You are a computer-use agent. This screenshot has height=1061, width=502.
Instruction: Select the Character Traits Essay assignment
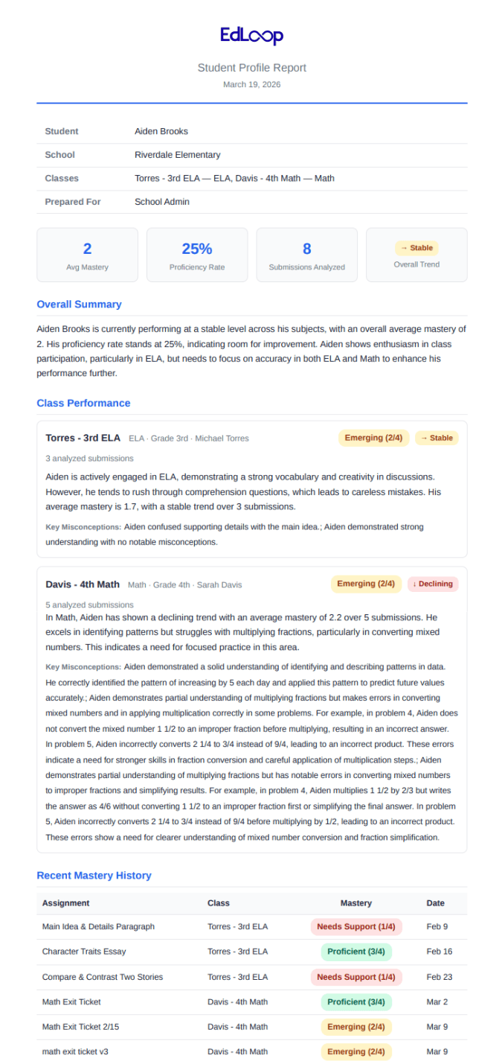click(84, 952)
